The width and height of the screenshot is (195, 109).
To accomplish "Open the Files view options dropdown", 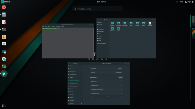I will tap(146, 20).
